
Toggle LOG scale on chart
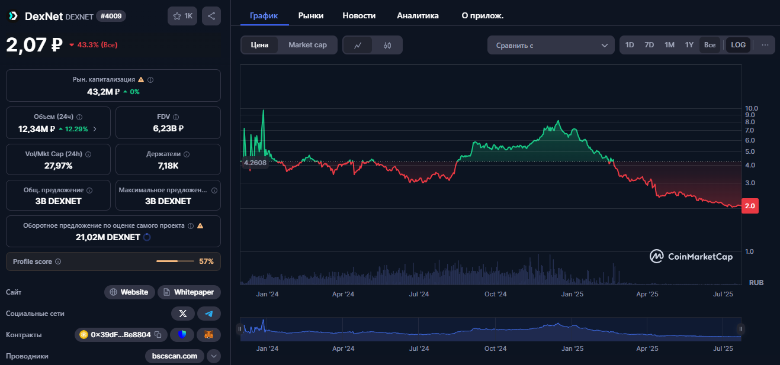(738, 45)
